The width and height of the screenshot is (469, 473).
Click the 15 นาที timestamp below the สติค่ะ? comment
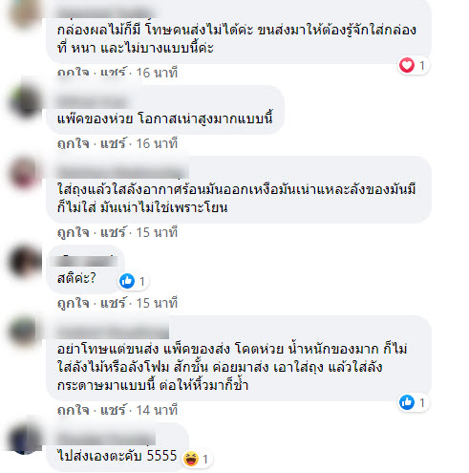pos(157,303)
